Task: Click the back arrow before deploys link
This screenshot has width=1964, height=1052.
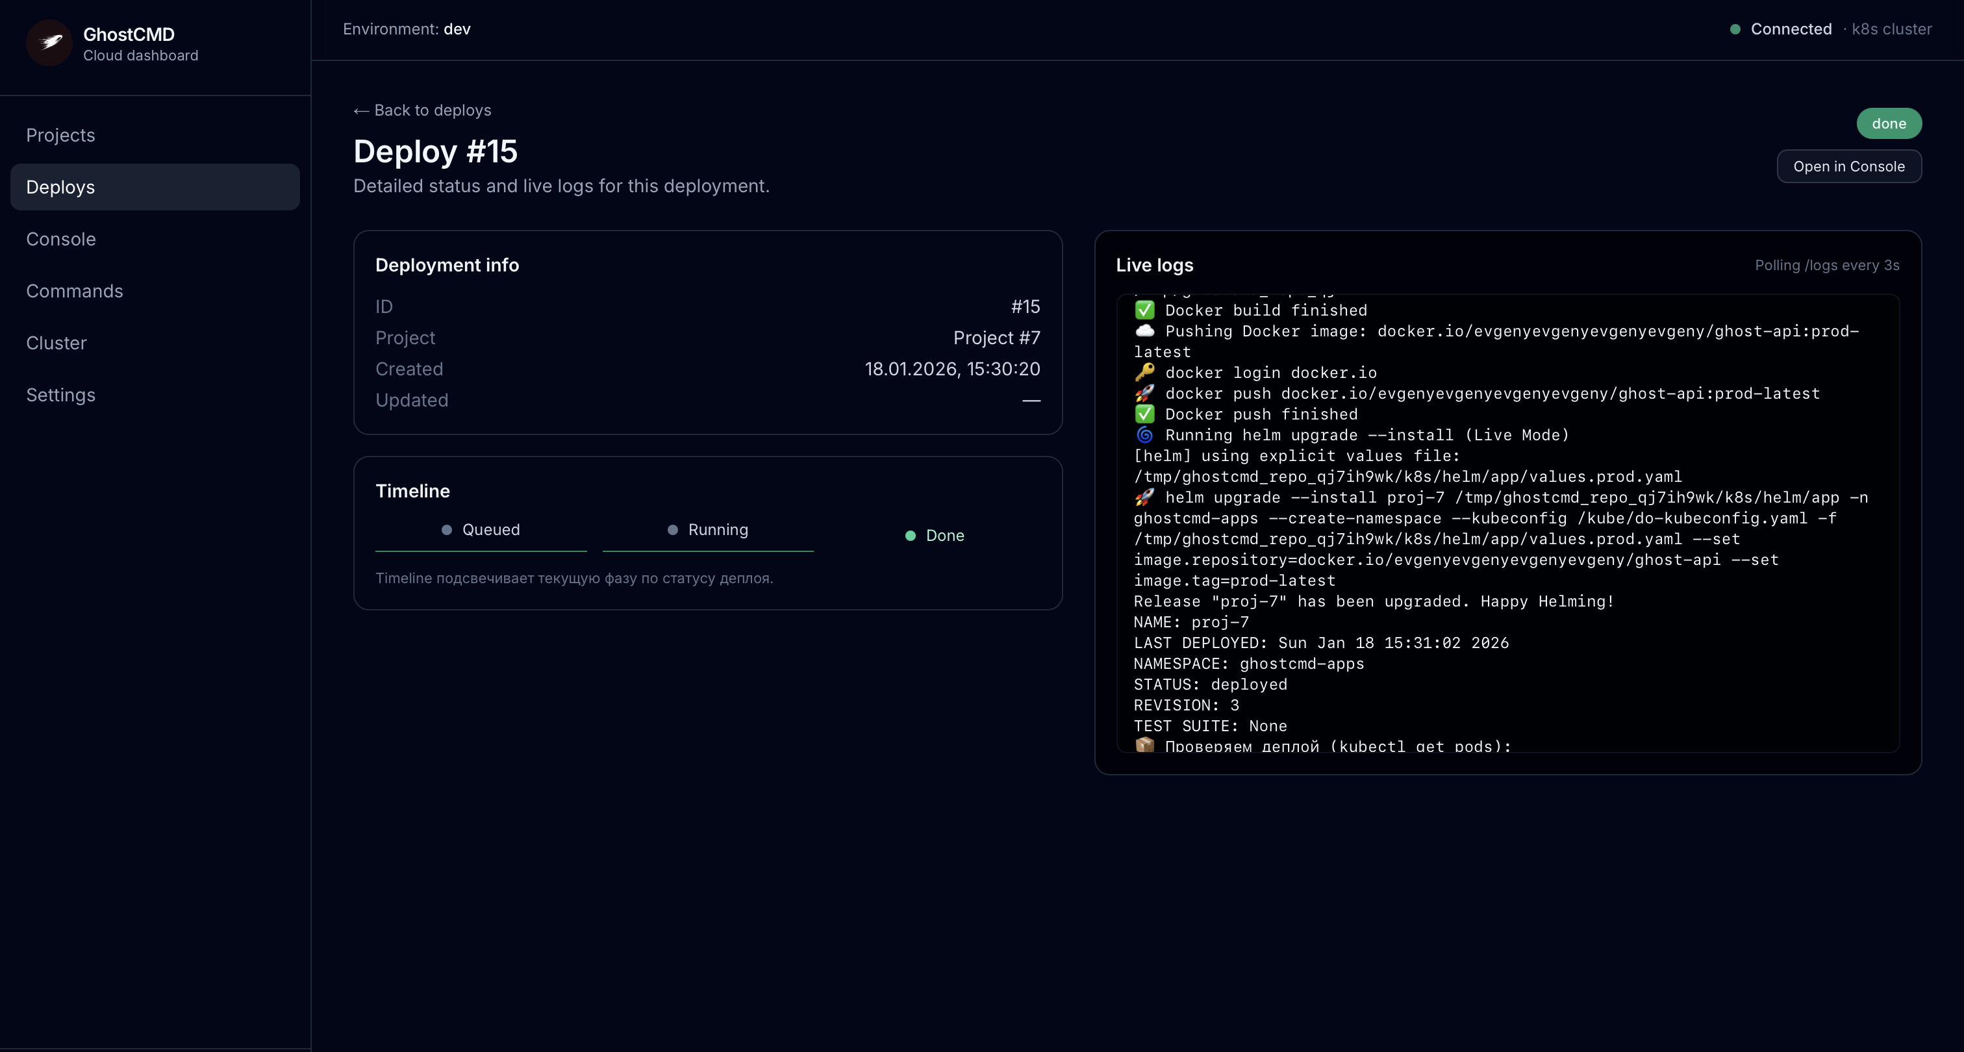Action: click(x=360, y=110)
